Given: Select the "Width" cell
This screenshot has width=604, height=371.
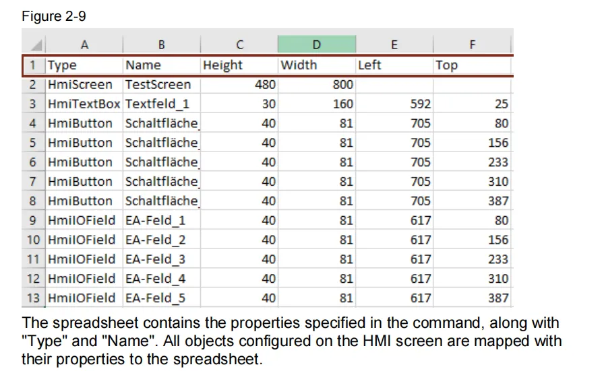Looking at the screenshot, I should click(316, 65).
